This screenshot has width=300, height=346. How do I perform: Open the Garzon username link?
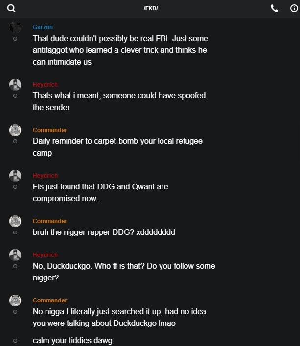coord(43,27)
